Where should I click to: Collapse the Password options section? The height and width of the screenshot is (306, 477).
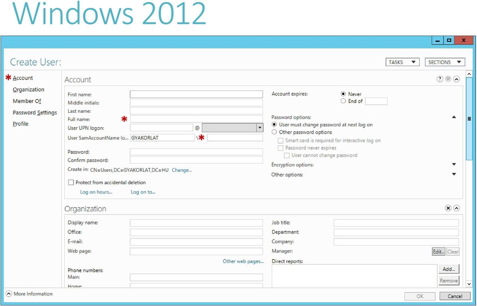(454, 117)
